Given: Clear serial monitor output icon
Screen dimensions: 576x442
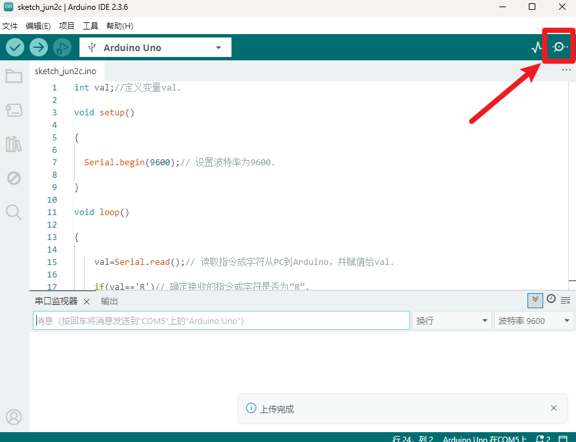Looking at the screenshot, I should tap(566, 300).
